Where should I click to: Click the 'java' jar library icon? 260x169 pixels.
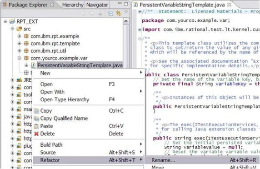coord(19,117)
